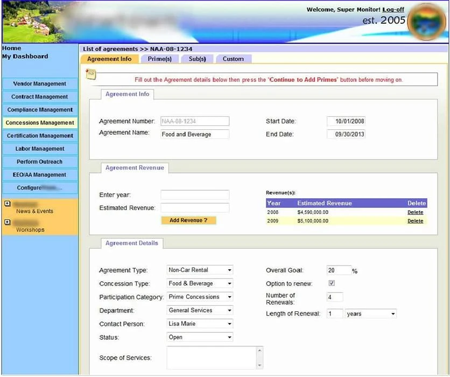Toggle the Option to renew checkbox
This screenshot has width=450, height=377.
coord(332,283)
